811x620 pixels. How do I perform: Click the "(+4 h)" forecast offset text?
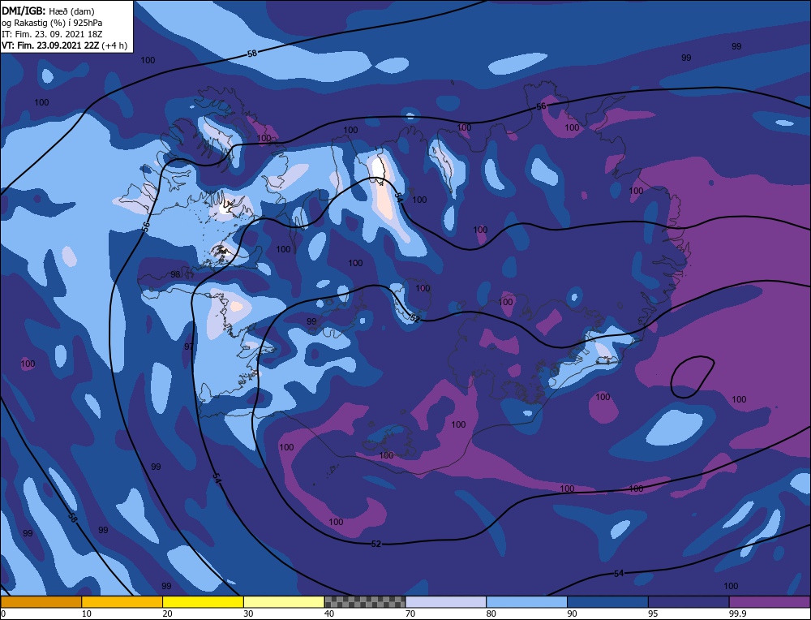[114, 45]
